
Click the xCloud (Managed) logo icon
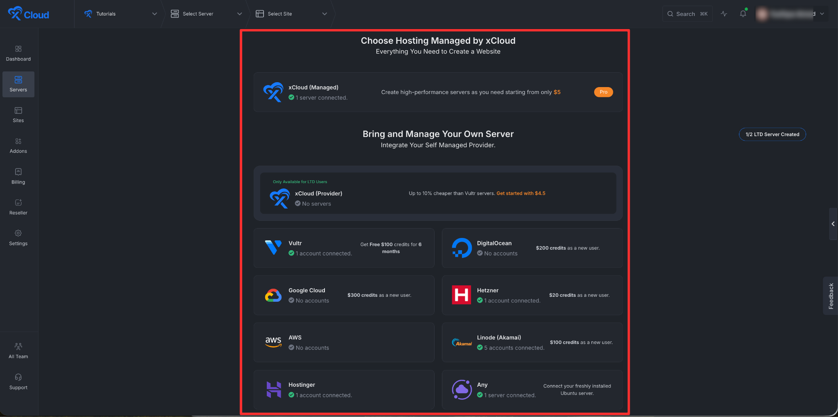273,92
